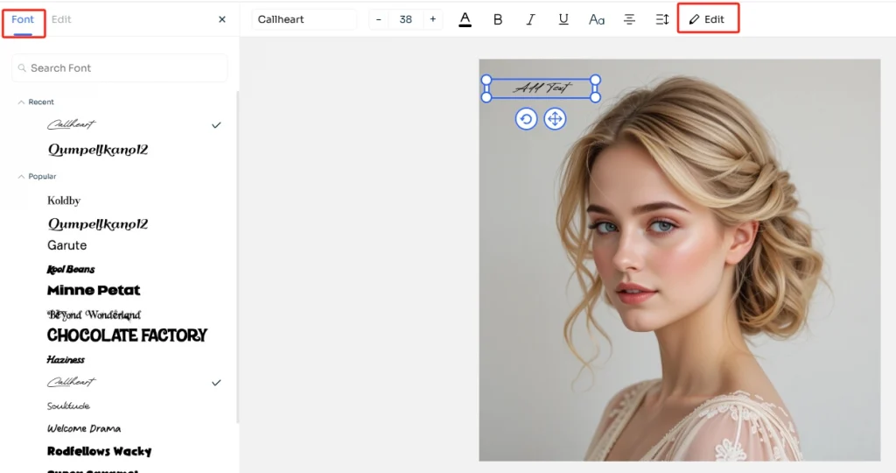Collapse the Popular fonts section
The width and height of the screenshot is (896, 473).
click(22, 177)
